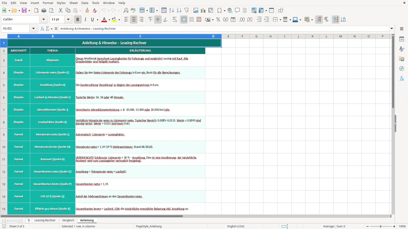Click the Copy icon
Screen dimensions: 408x229
coord(68,11)
